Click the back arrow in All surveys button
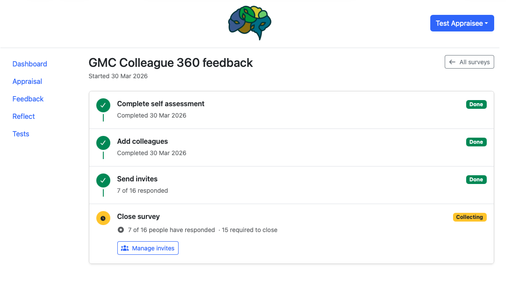This screenshot has height=281, width=506. (x=452, y=62)
